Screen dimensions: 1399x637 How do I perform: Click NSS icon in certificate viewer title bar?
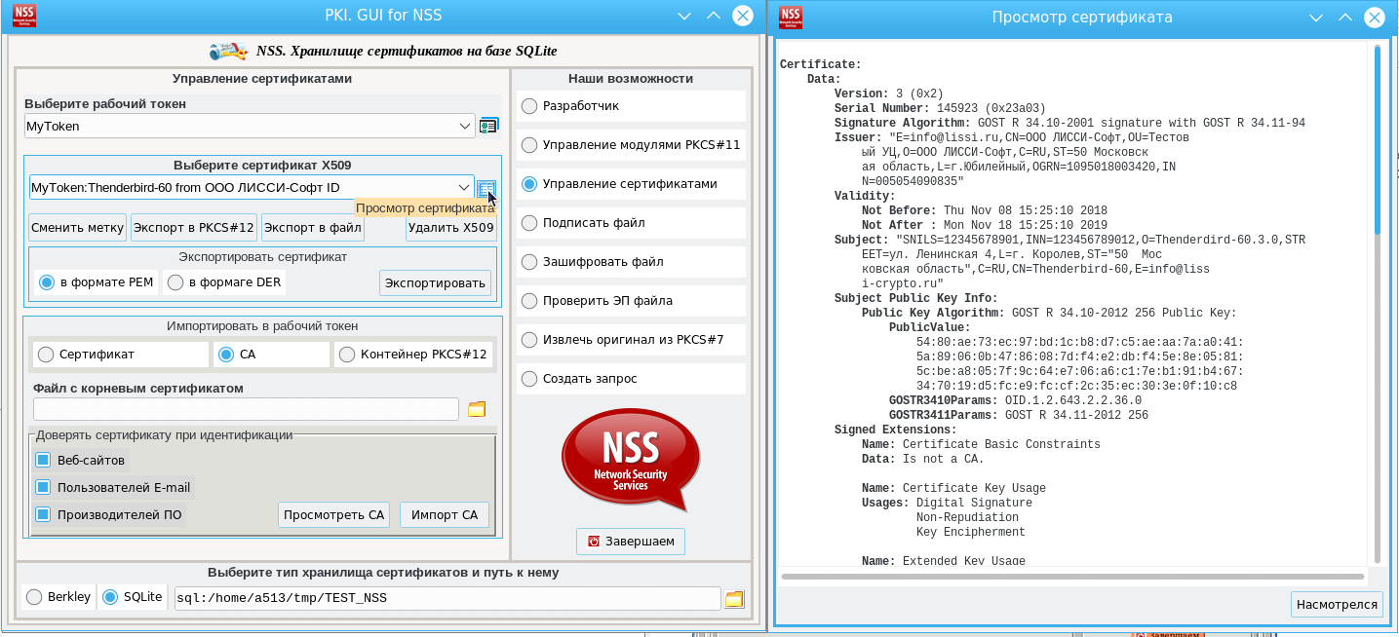791,17
